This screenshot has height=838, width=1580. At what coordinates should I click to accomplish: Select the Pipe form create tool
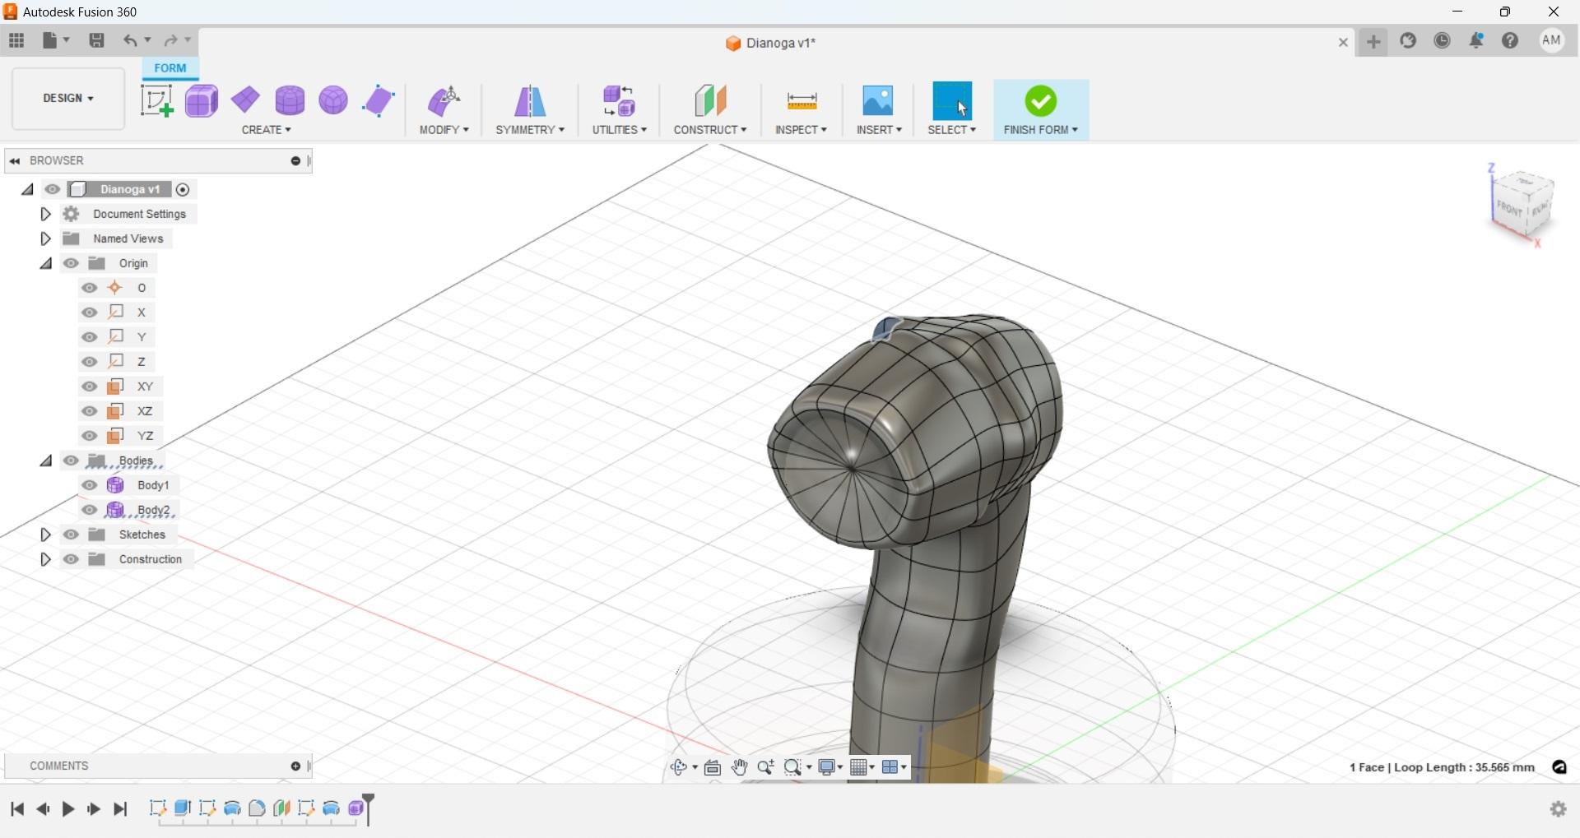coord(379,101)
